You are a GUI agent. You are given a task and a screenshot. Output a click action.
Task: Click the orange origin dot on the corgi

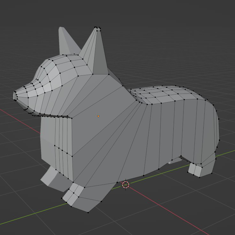[98, 116]
